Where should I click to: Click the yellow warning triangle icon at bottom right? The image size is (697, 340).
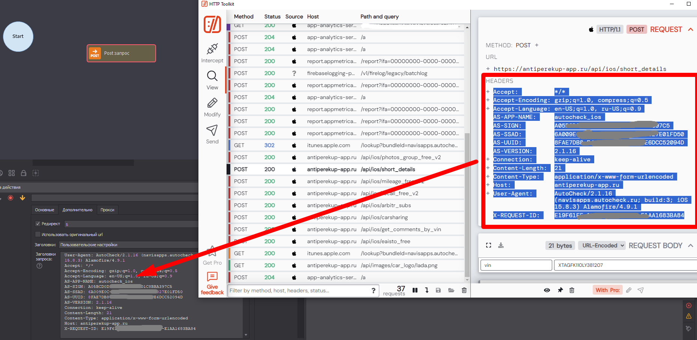[689, 316]
